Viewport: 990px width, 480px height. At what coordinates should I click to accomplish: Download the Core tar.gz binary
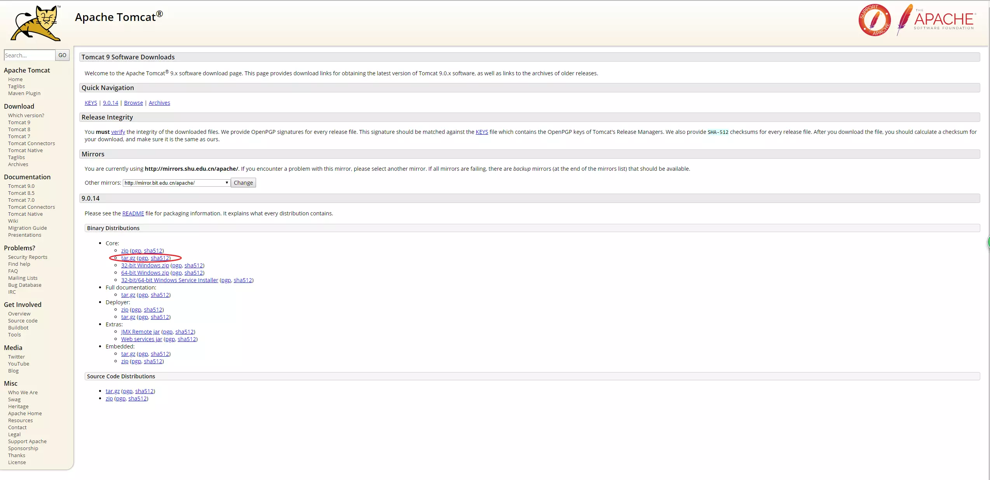(128, 258)
